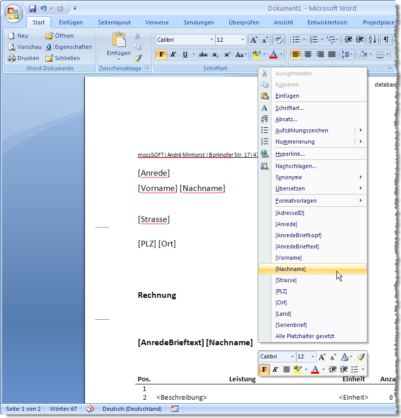The image size is (401, 418).
Task: Select [Nachname] in the context menu
Action: (291, 269)
